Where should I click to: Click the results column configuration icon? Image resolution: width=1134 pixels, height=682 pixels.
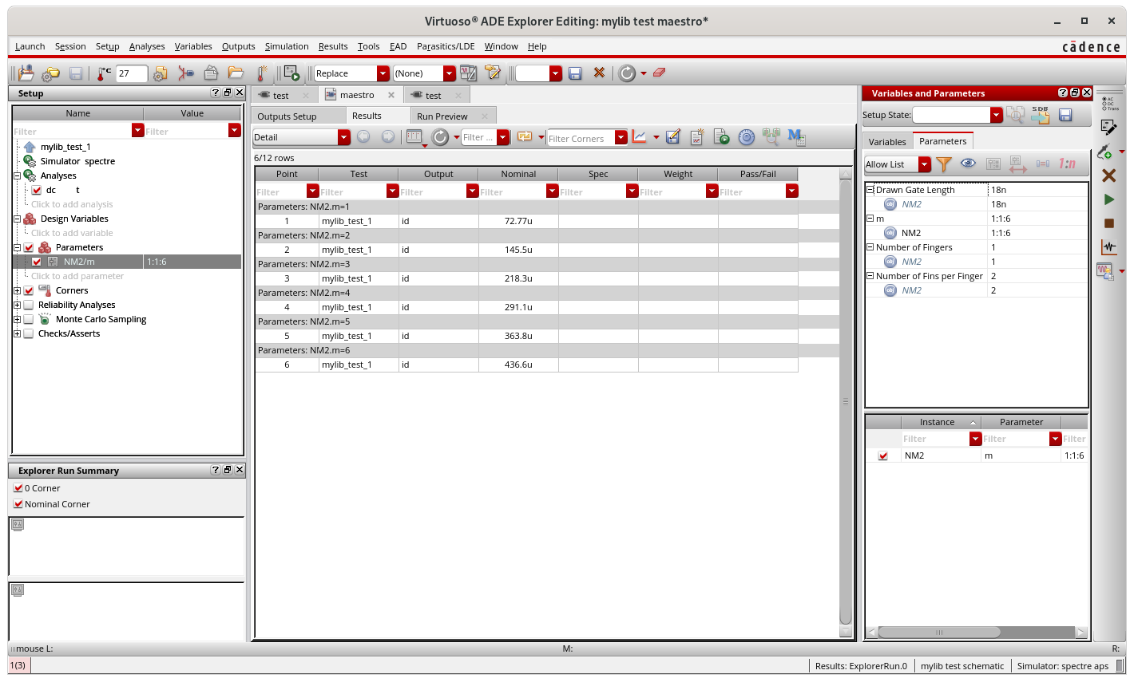click(x=414, y=137)
